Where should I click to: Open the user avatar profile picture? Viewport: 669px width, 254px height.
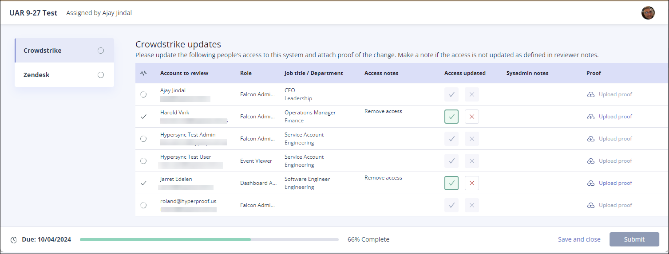pos(648,13)
